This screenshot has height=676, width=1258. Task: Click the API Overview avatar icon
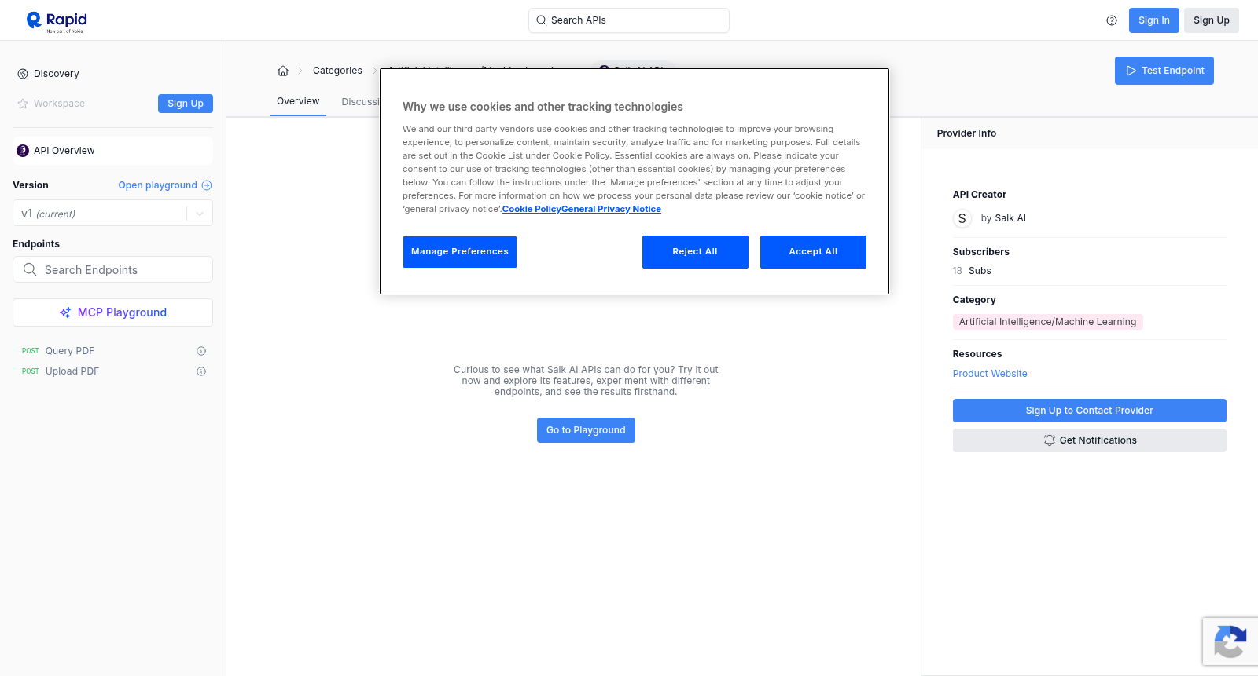[x=23, y=151]
